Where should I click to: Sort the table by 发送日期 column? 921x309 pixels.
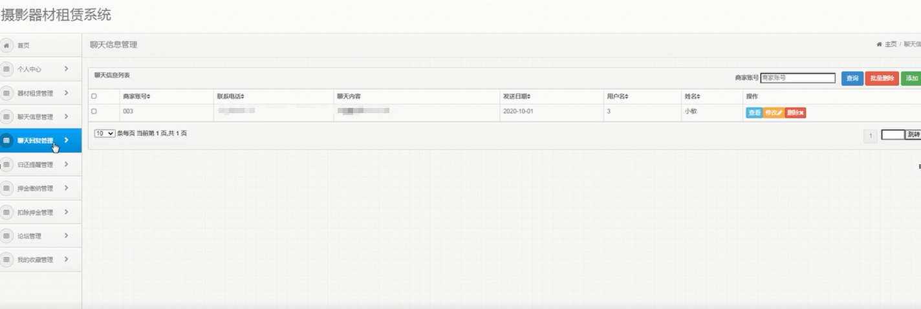coord(517,96)
